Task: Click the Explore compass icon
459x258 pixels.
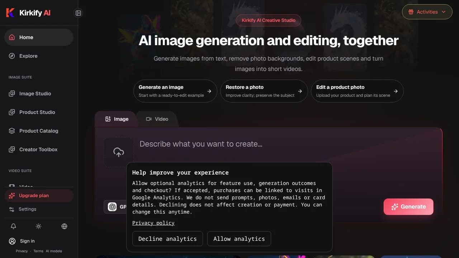Action: 12,56
